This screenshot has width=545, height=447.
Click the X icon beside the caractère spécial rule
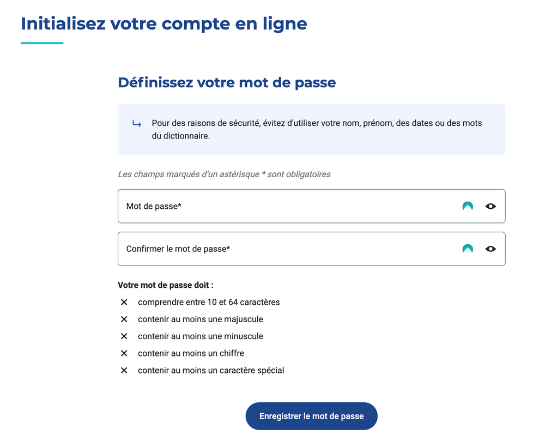coord(124,370)
